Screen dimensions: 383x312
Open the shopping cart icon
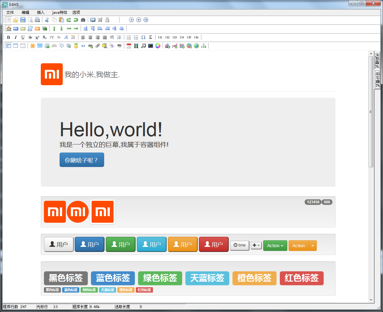coord(100,20)
